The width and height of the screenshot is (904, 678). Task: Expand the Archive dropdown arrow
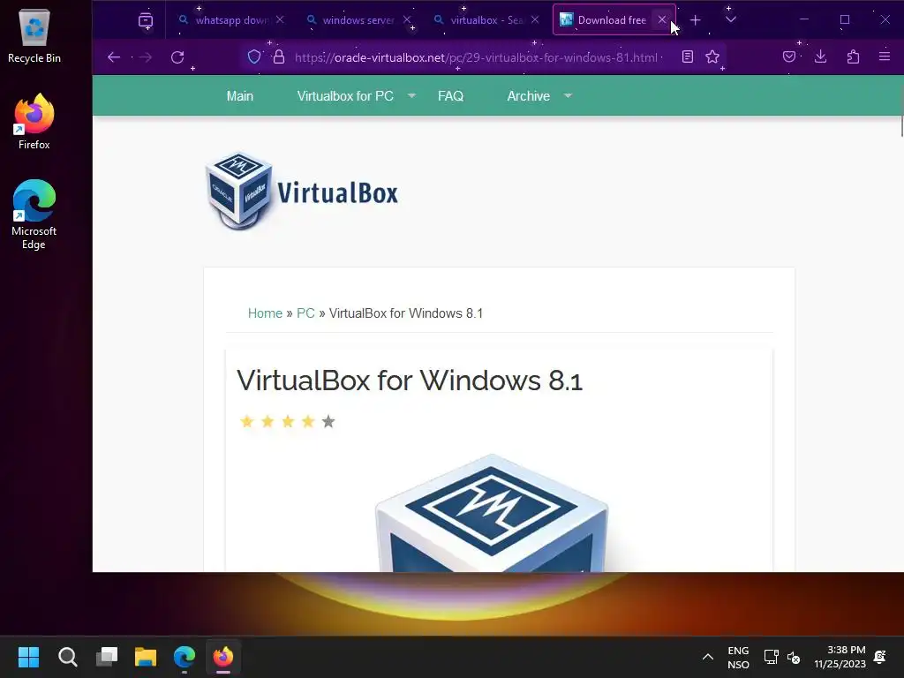pyautogui.click(x=568, y=95)
